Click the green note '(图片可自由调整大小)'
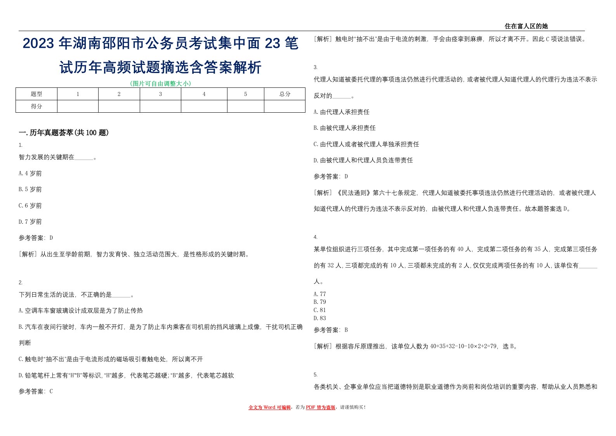Image resolution: width=616 pixels, height=436 pixels. point(160,84)
